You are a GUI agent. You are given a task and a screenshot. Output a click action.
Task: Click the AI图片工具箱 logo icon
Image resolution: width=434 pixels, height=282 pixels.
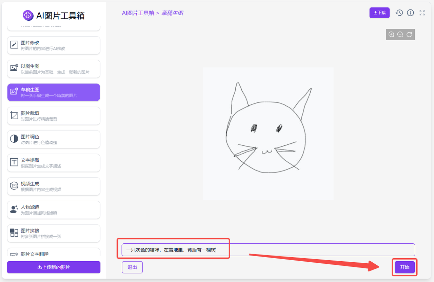(x=28, y=15)
